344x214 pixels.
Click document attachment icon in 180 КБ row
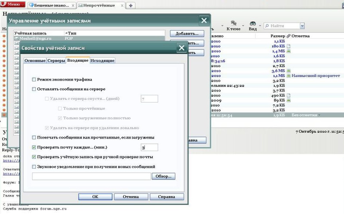click(x=289, y=46)
